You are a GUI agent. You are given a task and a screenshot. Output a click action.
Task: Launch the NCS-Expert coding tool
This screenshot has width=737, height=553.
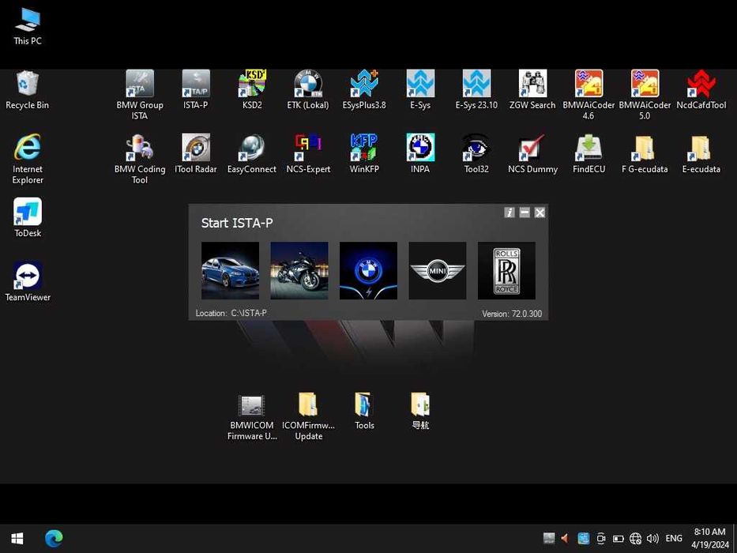point(308,149)
